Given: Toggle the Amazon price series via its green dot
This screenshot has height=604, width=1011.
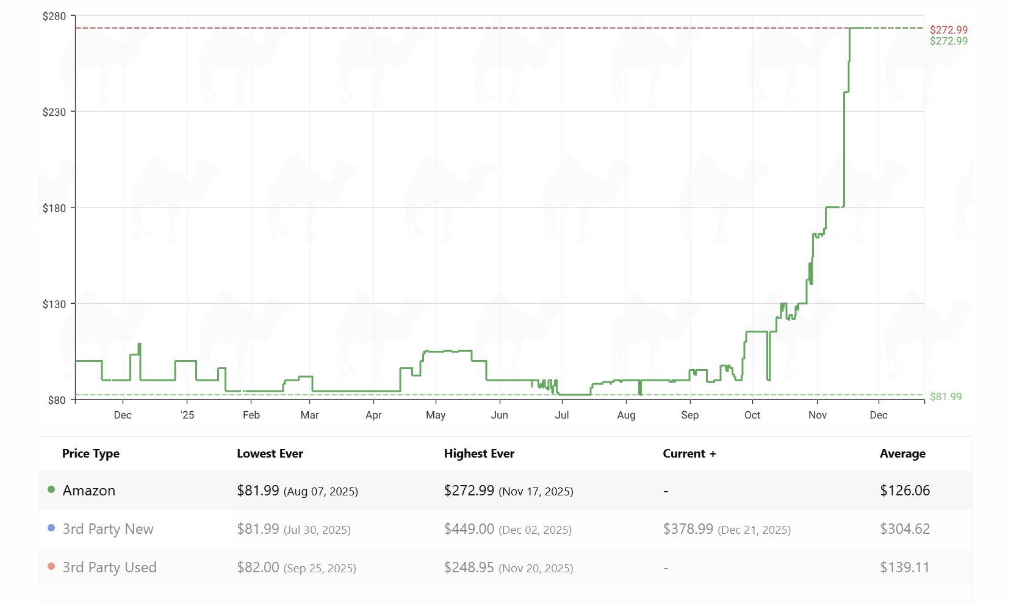Looking at the screenshot, I should [x=51, y=490].
